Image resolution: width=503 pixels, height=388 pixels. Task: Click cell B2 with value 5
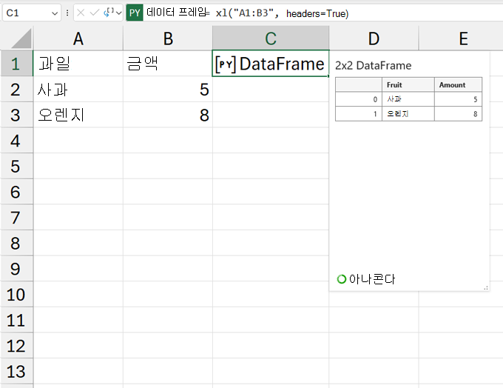tap(168, 90)
